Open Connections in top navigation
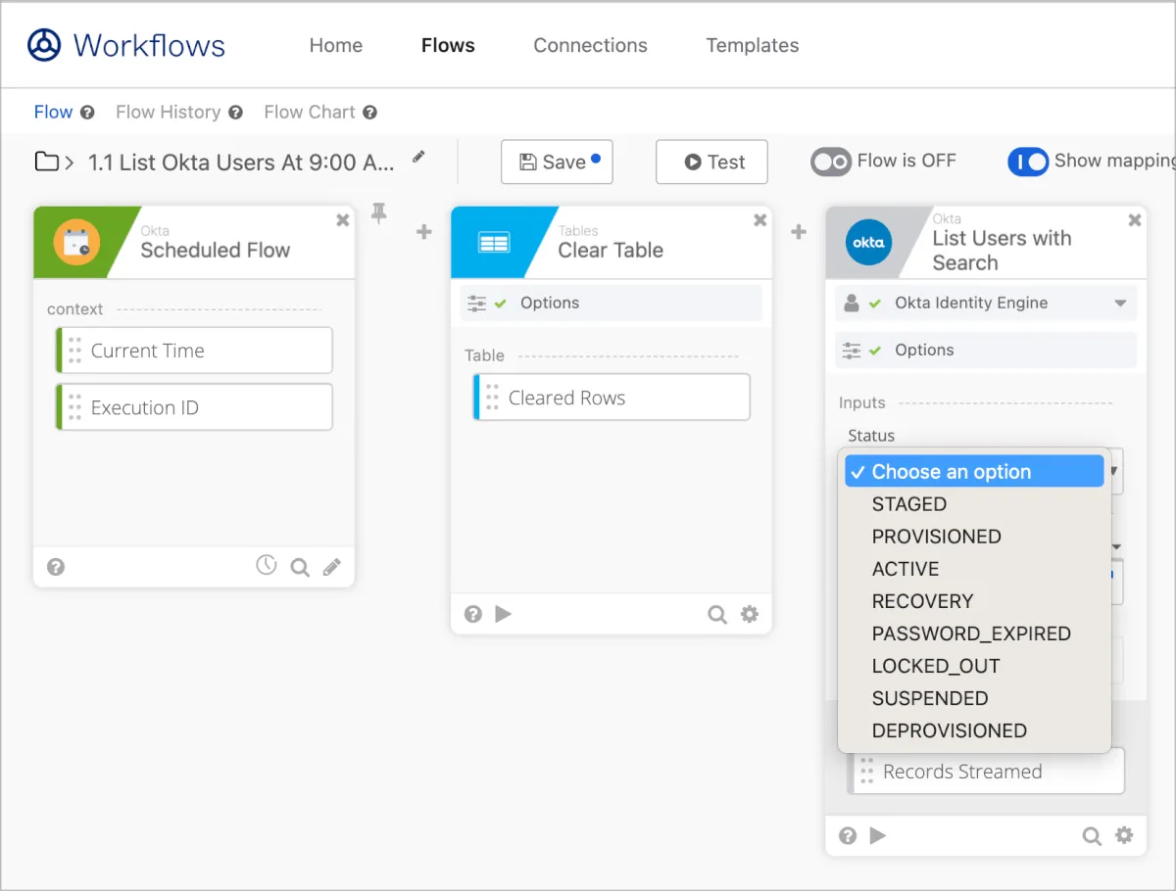This screenshot has width=1176, height=891. coord(590,45)
